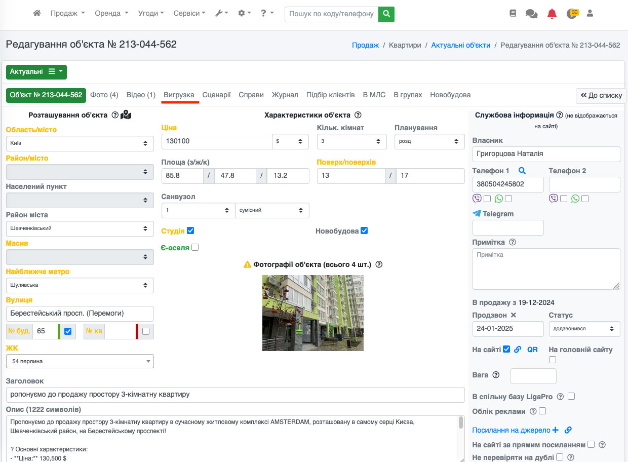
Task: Open the ЖК 54 перлина combo box
Action: 80,361
